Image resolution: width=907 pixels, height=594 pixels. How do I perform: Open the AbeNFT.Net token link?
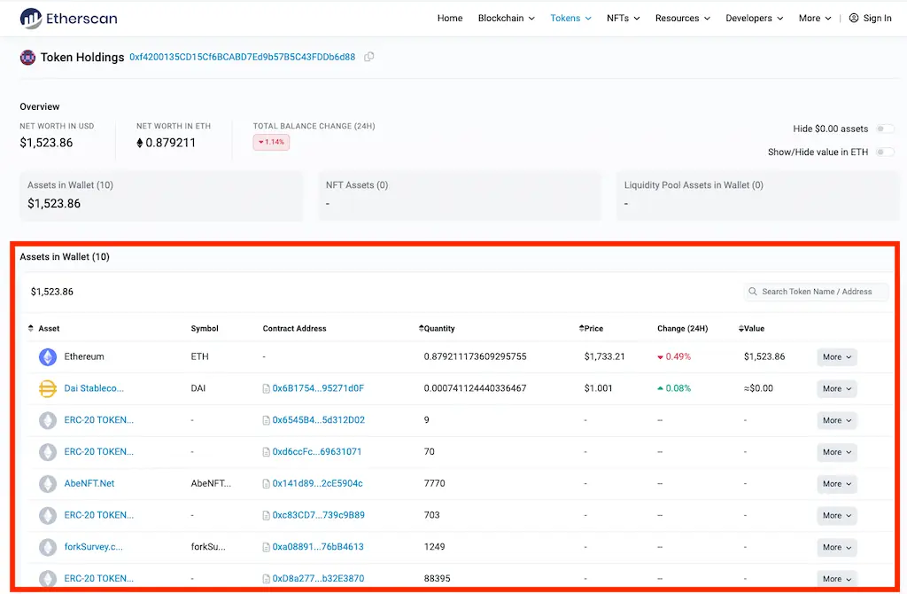pos(89,483)
